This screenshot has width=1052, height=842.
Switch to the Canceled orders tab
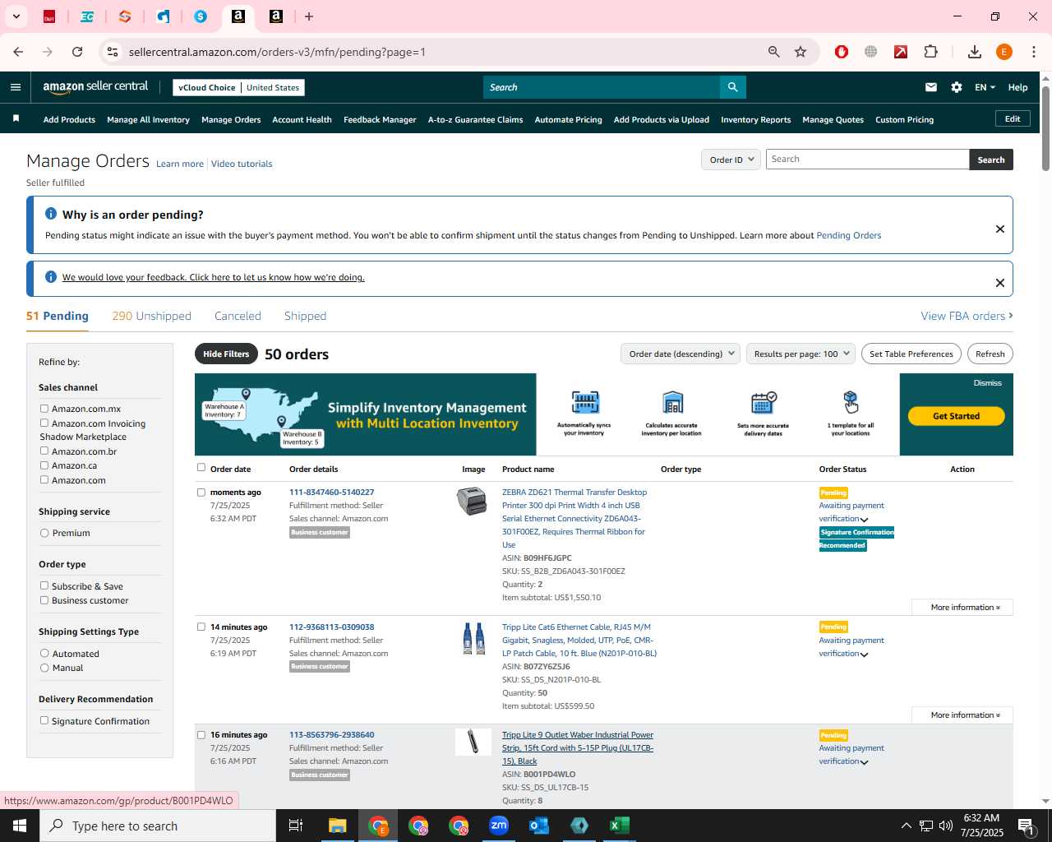[x=238, y=316]
